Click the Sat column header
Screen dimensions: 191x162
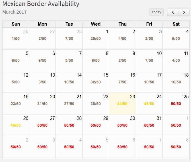[176, 24]
